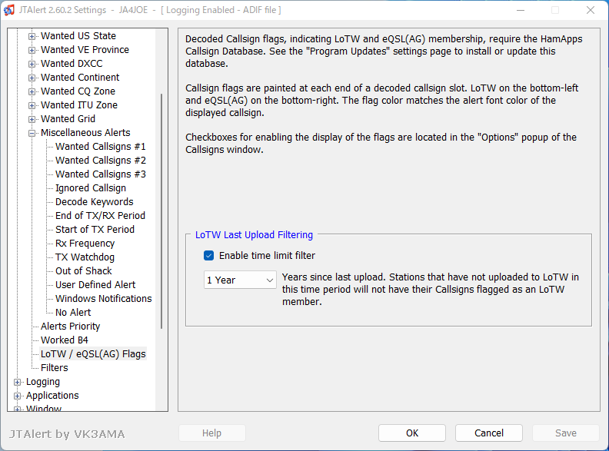
Task: Open the Rx Frequency settings
Action: tap(85, 244)
